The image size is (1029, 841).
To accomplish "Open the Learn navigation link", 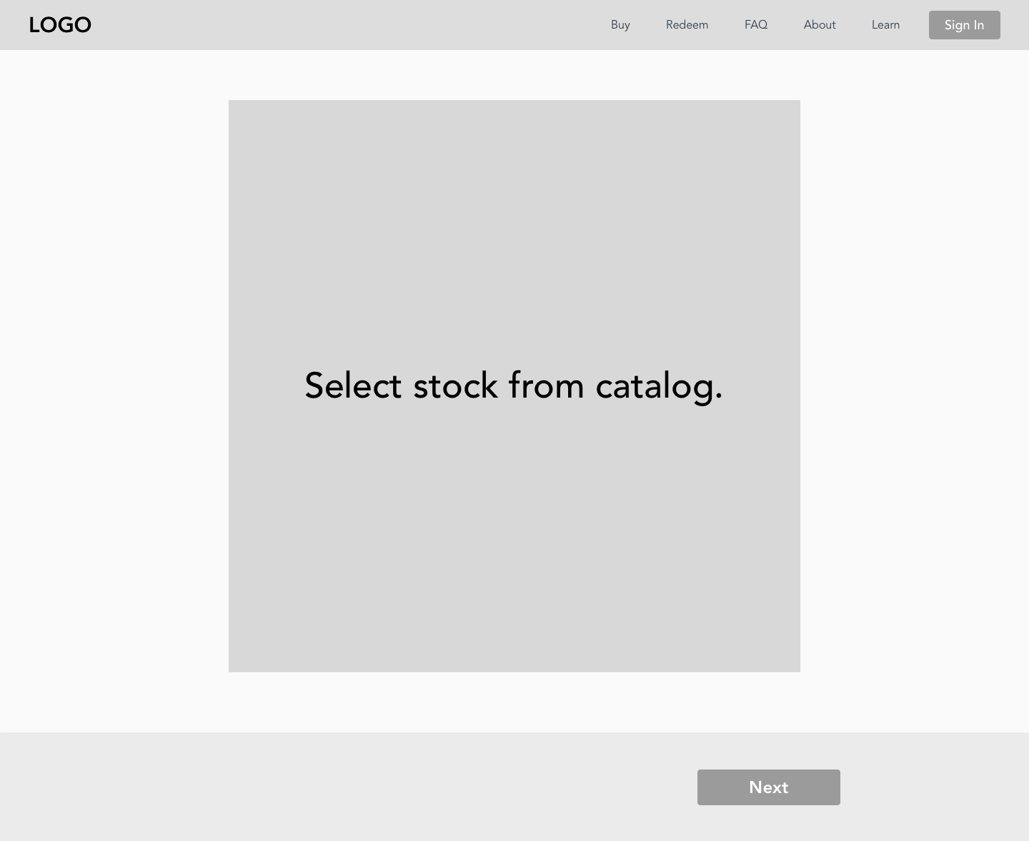I will pos(885,25).
